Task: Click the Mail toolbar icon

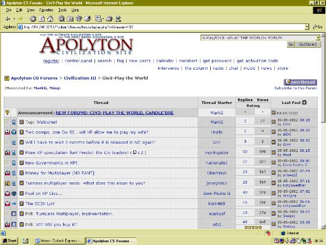Action: coord(98,19)
